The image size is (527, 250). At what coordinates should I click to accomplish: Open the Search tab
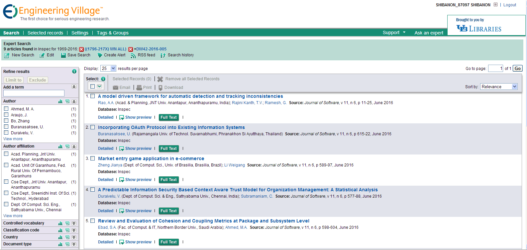click(x=11, y=33)
